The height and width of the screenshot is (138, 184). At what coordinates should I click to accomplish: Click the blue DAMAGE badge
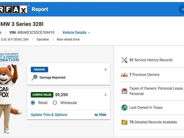[x=39, y=69]
